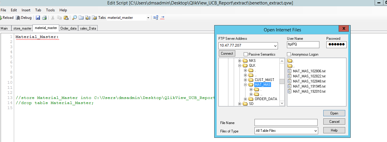The image size is (387, 142).
Task: Select the material_master script tab
Action: click(46, 28)
